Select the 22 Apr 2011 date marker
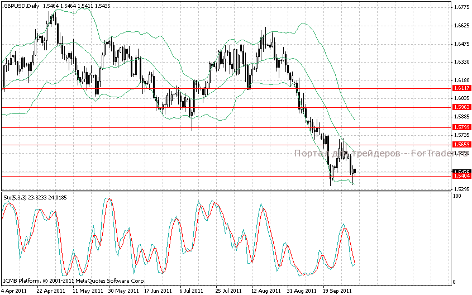The image size is (472, 295). [x=51, y=291]
